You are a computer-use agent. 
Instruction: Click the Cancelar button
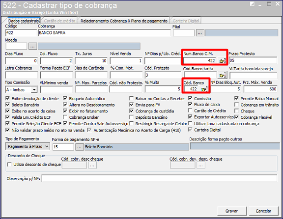coord(263,211)
